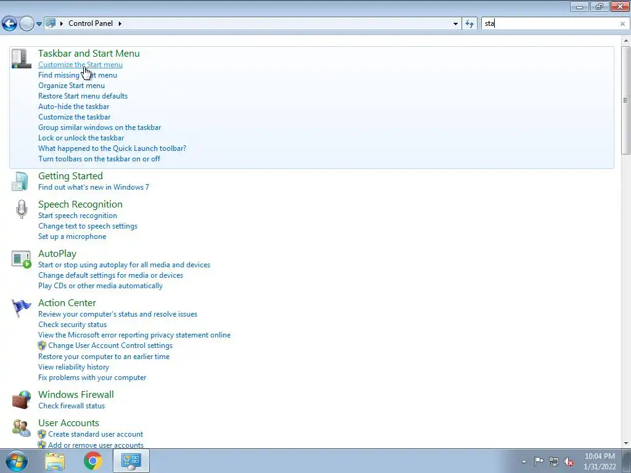Click the AutoPlay icon
This screenshot has height=473, width=631.
coord(22,259)
